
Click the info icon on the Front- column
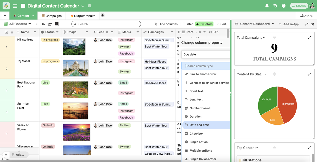click(x=200, y=32)
